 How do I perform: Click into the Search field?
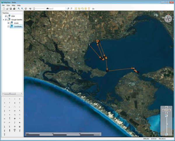(x=55, y=9)
